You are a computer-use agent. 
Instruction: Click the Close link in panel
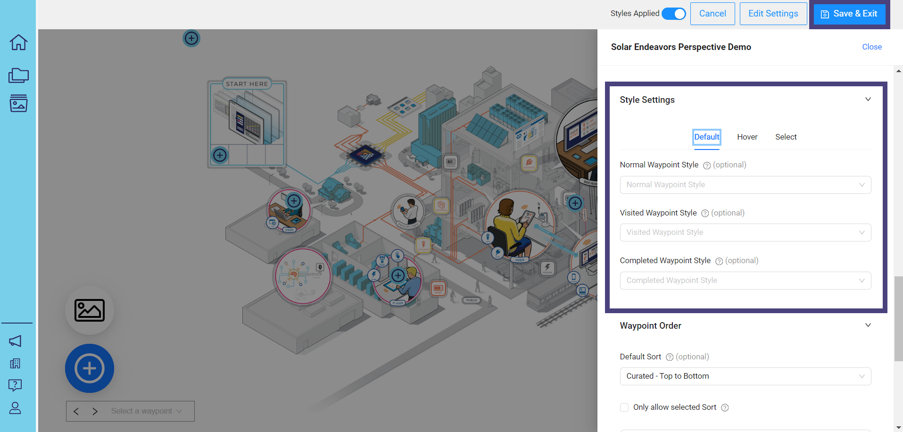click(871, 47)
